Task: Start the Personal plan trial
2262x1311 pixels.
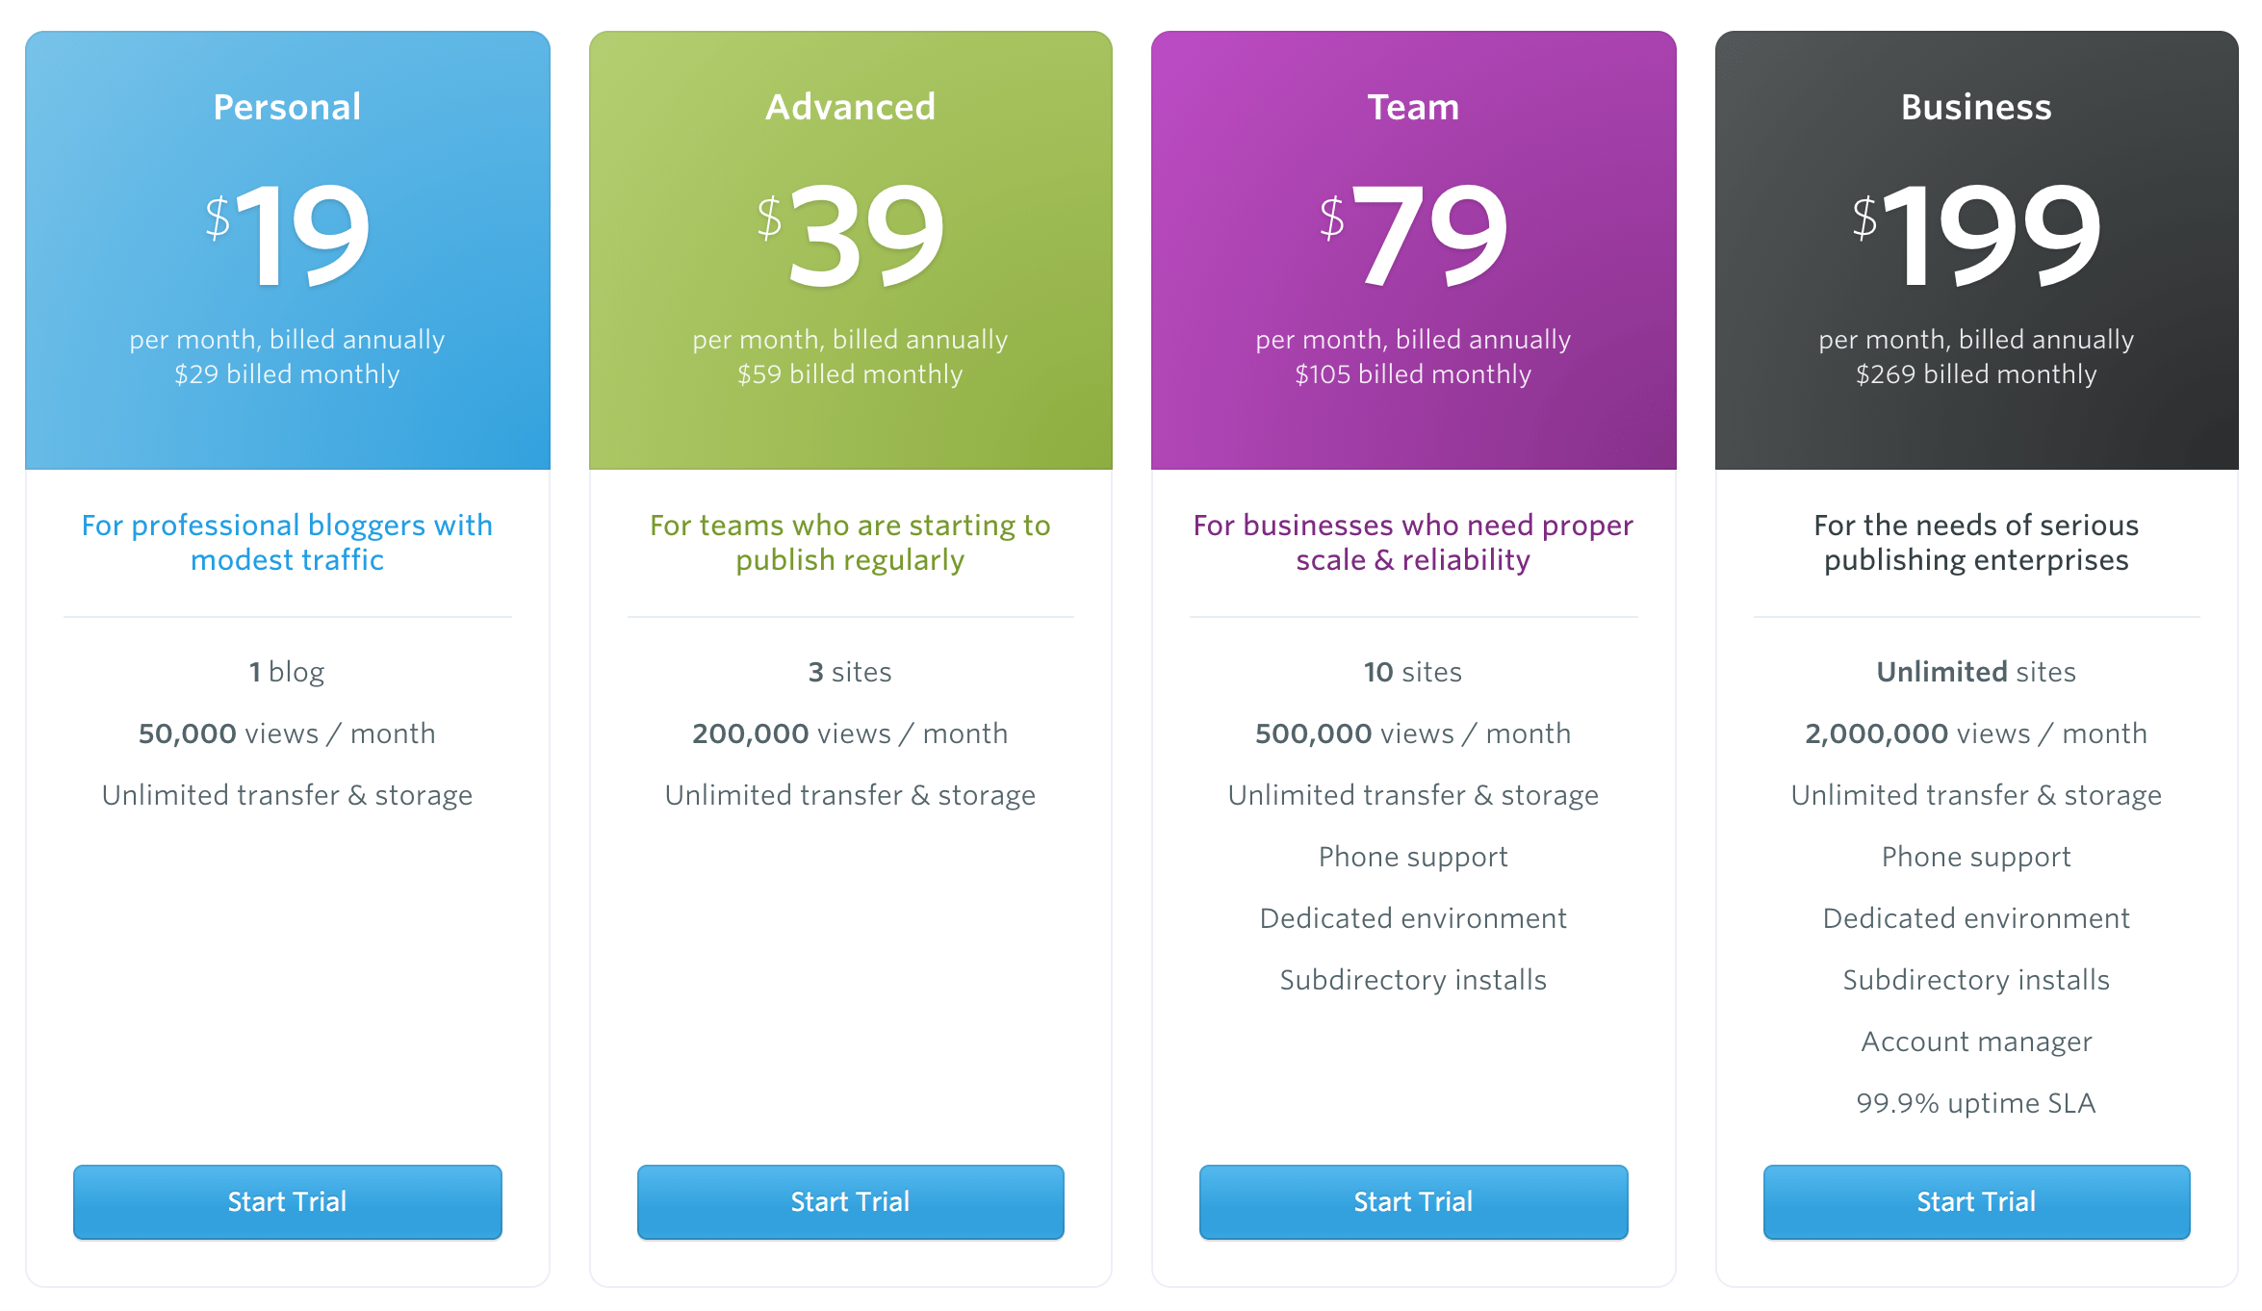Action: coord(287,1201)
